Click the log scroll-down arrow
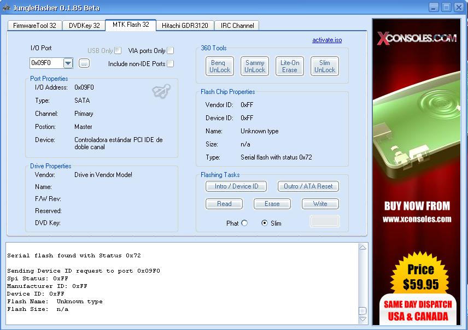This screenshot has height=330, width=468. [362, 319]
